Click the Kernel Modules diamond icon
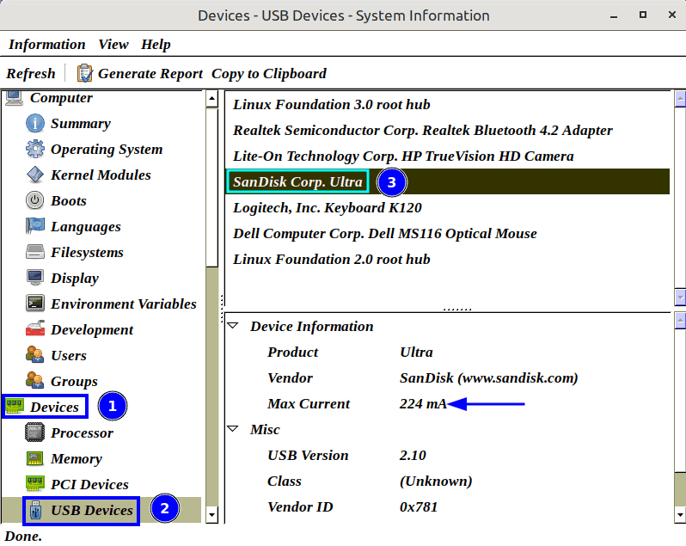This screenshot has height=546, width=686. click(34, 175)
